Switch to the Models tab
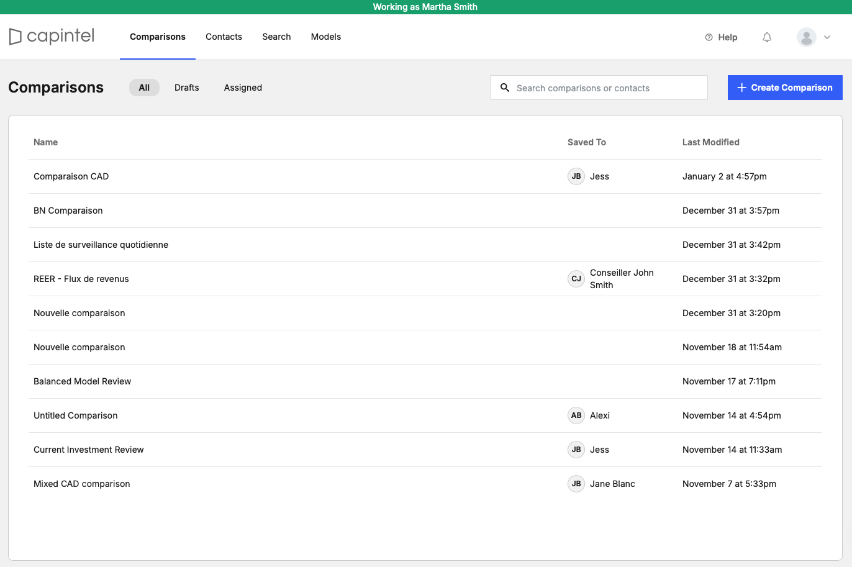 coord(326,37)
